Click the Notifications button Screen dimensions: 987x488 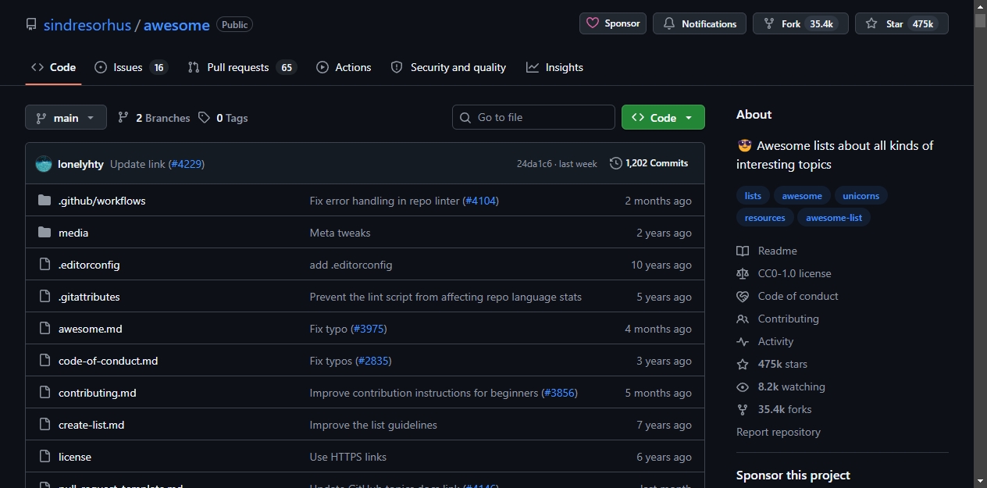click(x=700, y=23)
